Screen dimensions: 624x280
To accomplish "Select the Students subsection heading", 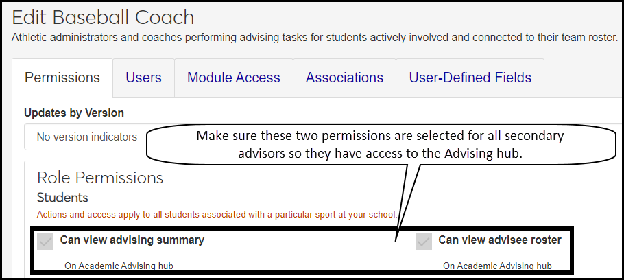I will point(62,198).
